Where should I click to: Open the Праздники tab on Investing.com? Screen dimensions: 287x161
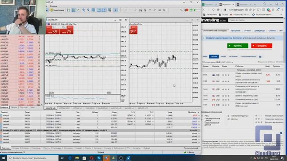tap(235, 31)
